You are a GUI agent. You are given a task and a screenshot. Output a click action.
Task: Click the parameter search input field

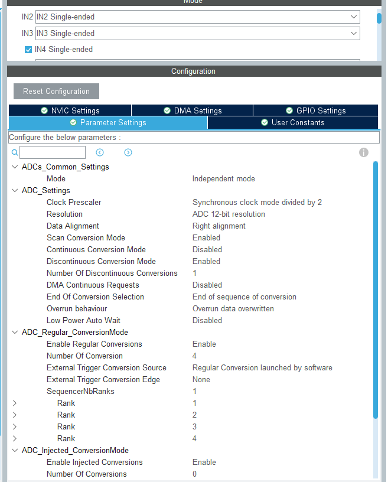53,152
